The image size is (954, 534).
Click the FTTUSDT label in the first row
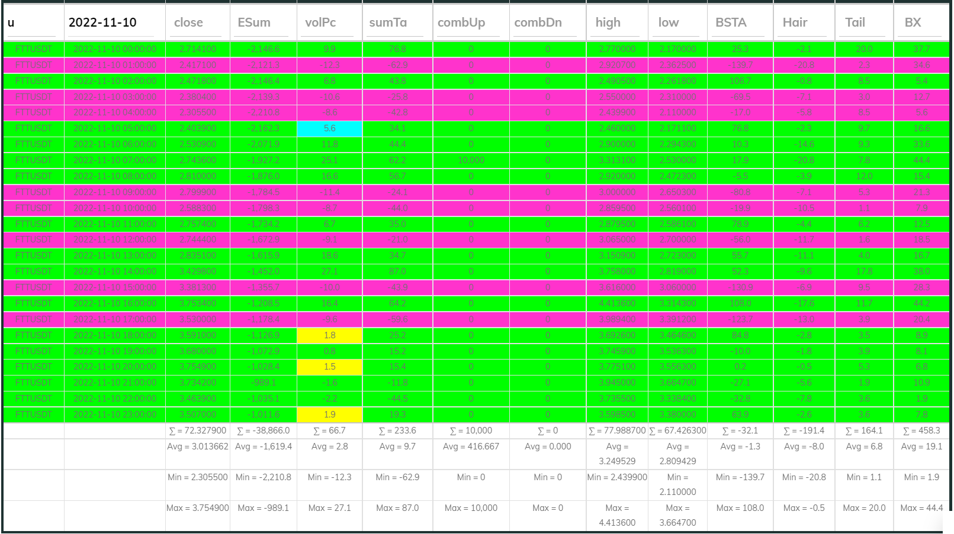tap(33, 49)
